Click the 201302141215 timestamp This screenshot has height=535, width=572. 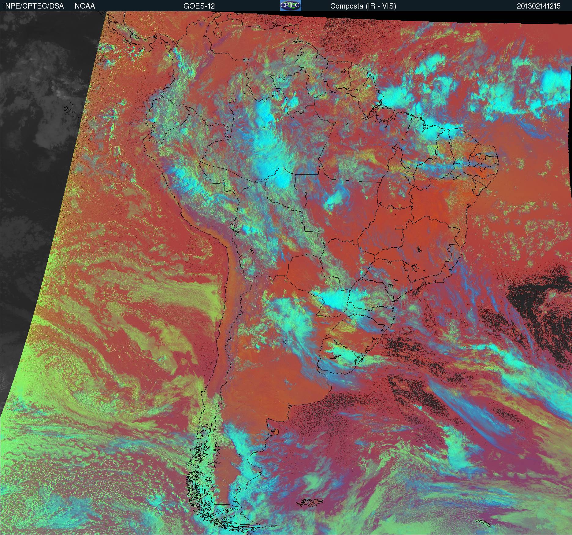click(539, 6)
